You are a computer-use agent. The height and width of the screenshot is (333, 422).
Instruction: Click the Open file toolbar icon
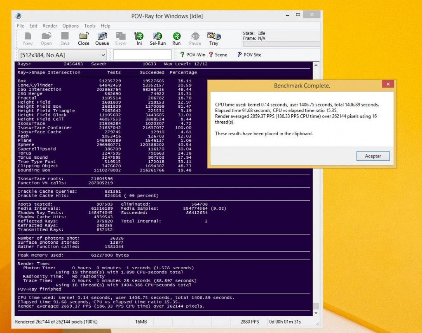(46, 39)
